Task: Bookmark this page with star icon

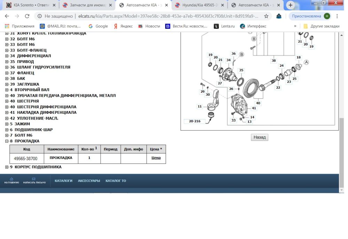Action: pyautogui.click(x=266, y=16)
